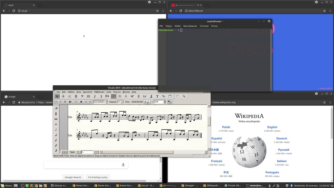
Task: Open Finale's Plug-ins menu
Action: pyautogui.click(x=117, y=92)
